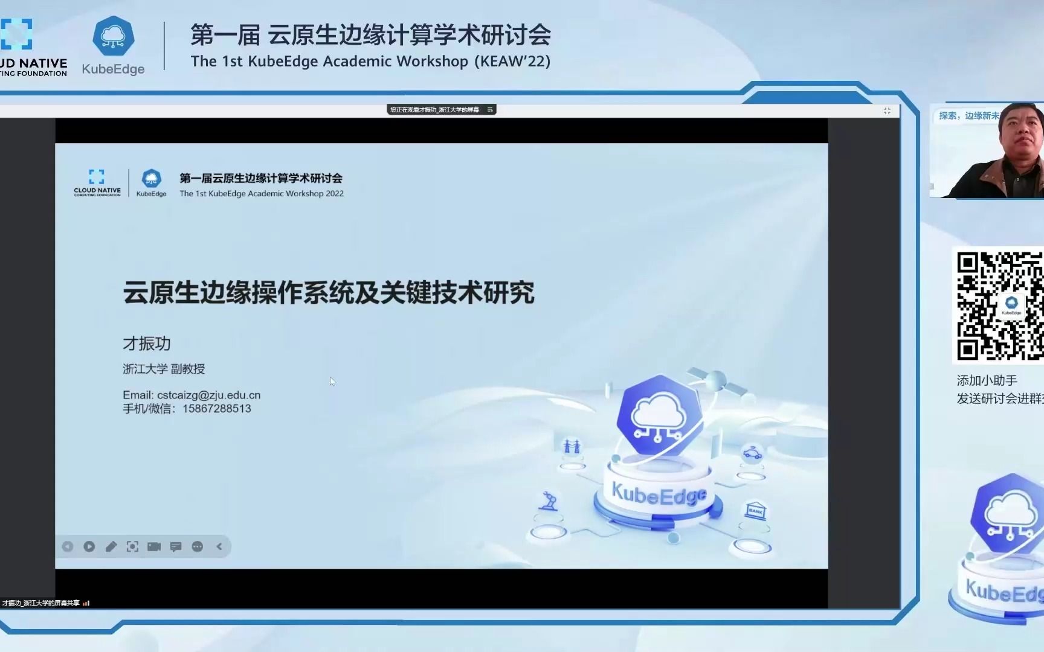Screen dimensions: 1044x652
Task: Click the email address cstcaizg@zju.edu.cn
Action: tap(208, 395)
